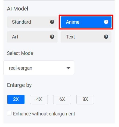Image resolution: width=119 pixels, height=127 pixels.
Task: Choose the Anime AI model
Action: point(86,22)
